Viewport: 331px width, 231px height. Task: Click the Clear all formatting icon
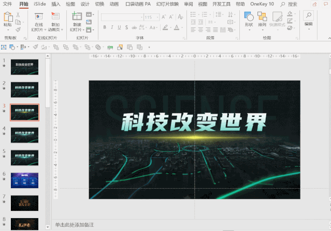pos(180,17)
